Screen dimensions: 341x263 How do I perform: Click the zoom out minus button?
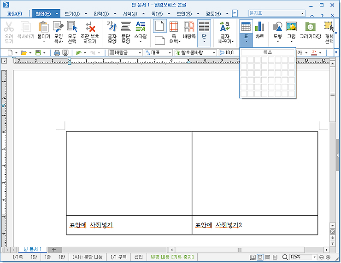point(322,257)
